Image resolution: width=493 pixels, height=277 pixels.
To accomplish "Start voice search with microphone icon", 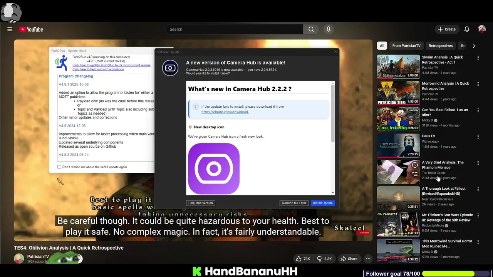I will click(x=329, y=29).
